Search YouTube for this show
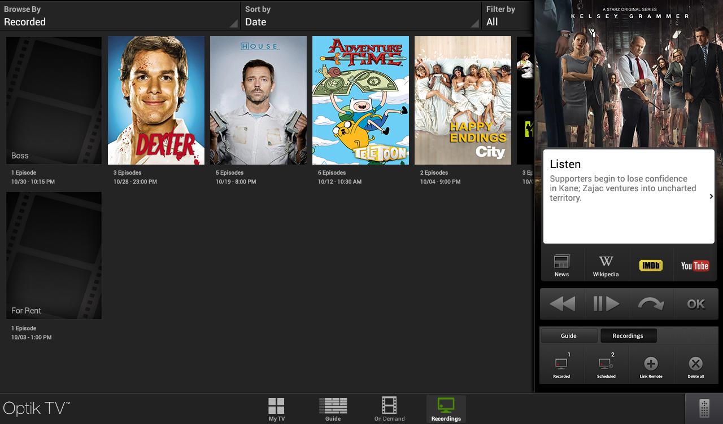The image size is (723, 424). click(694, 264)
